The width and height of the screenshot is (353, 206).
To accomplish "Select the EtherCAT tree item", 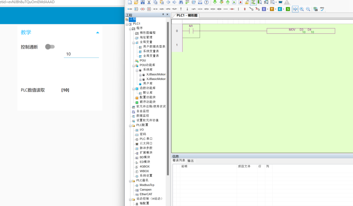I will coord(146,194).
